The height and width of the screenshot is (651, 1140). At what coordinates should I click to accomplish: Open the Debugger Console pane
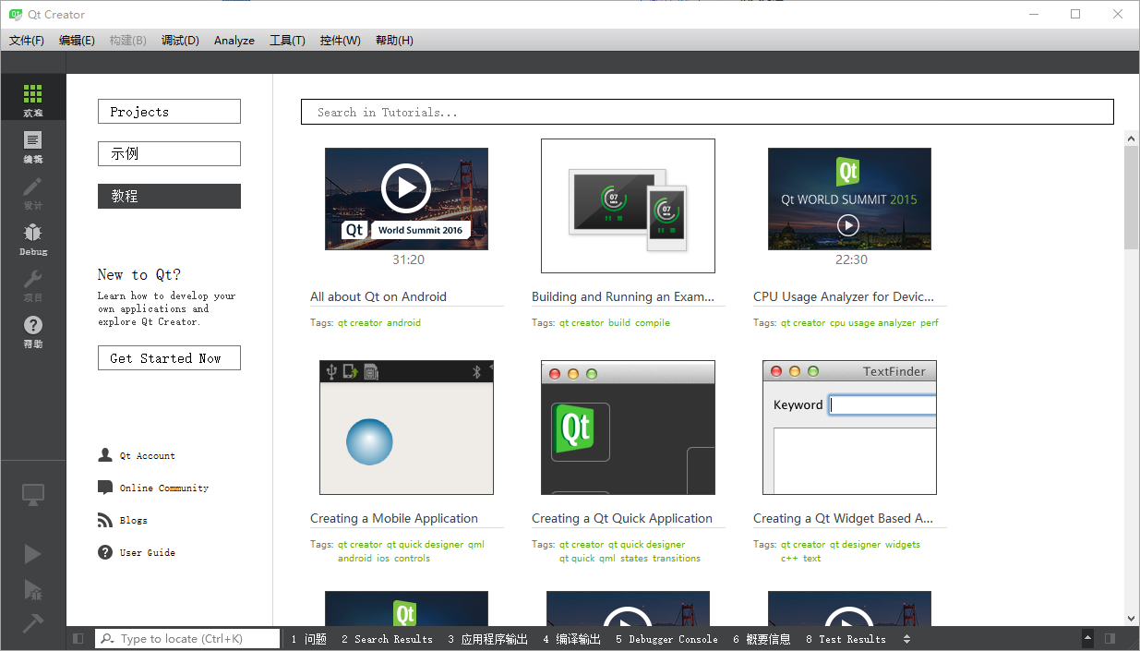pos(666,638)
